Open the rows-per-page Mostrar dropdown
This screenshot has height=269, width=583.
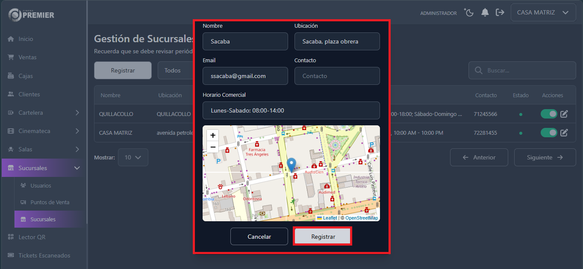[133, 157]
